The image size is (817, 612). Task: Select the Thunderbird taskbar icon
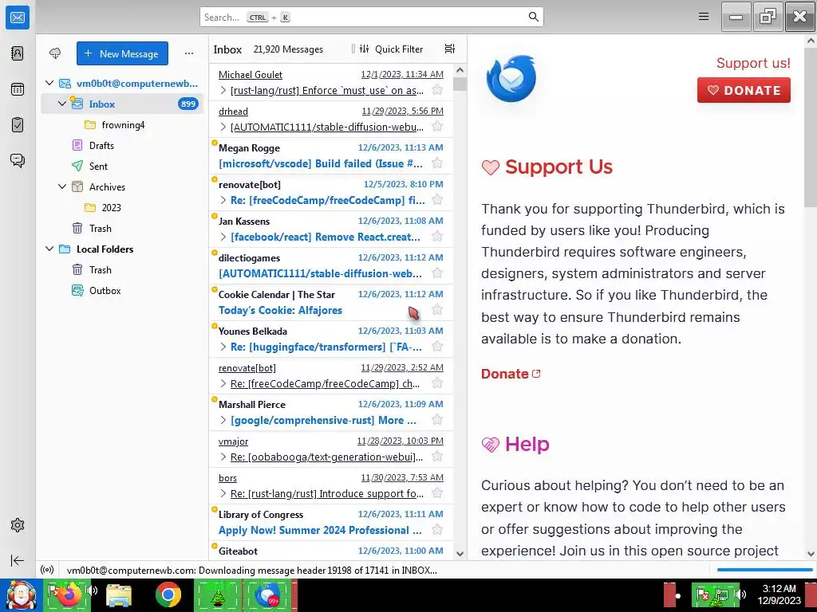[266, 594]
